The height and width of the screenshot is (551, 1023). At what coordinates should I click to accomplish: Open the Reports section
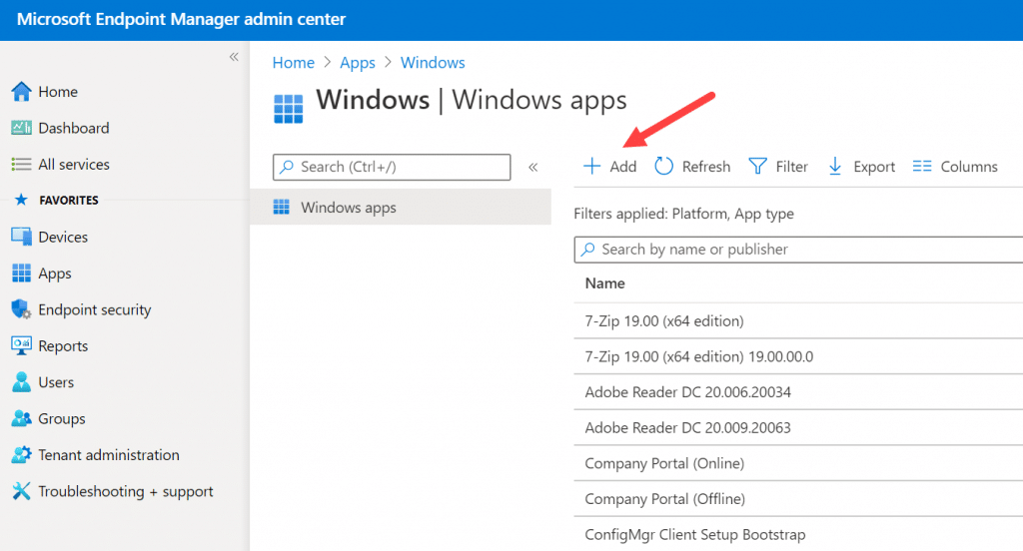tap(63, 346)
